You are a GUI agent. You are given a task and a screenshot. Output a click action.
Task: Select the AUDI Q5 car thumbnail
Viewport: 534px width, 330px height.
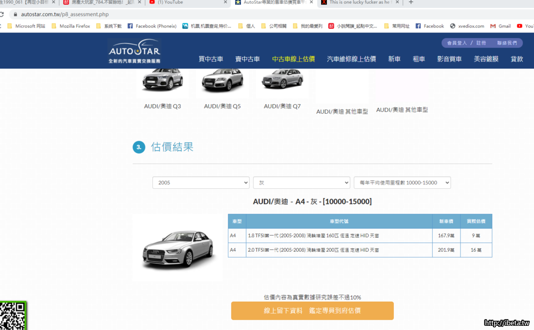click(x=222, y=83)
